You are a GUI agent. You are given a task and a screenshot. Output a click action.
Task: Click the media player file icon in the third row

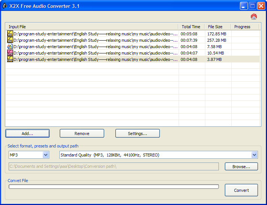10,47
